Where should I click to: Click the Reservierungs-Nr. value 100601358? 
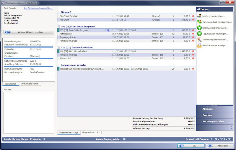tap(35, 41)
